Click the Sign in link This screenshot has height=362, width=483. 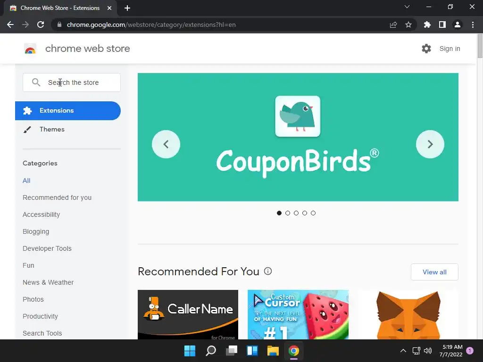click(450, 49)
